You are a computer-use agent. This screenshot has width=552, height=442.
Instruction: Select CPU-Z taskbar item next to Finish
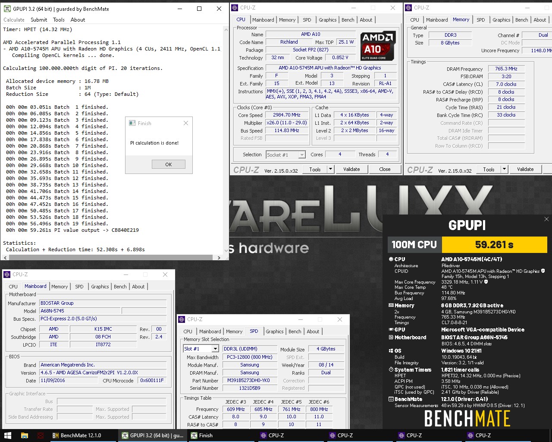coord(290,435)
